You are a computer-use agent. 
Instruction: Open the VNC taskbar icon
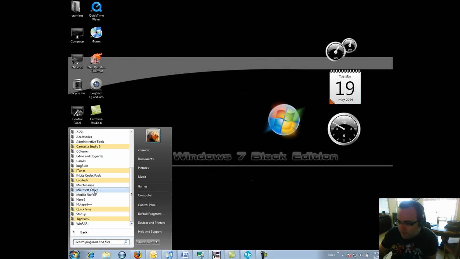click(x=216, y=255)
